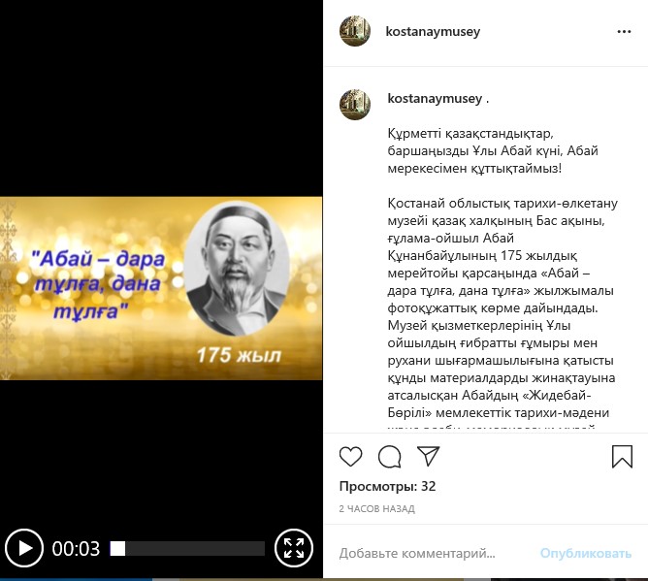Open the kostanaymusey profile picture in the header
Screen dimensions: 648x581
tap(355, 31)
